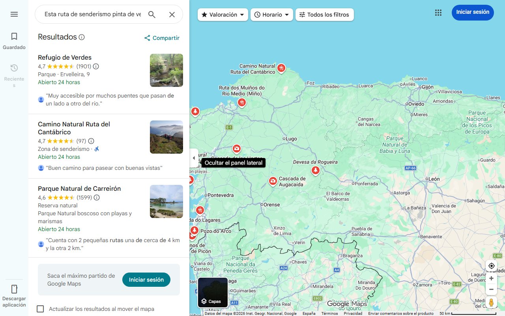Click the my location crosshair button
This screenshot has height=316, width=505.
pos(491,266)
